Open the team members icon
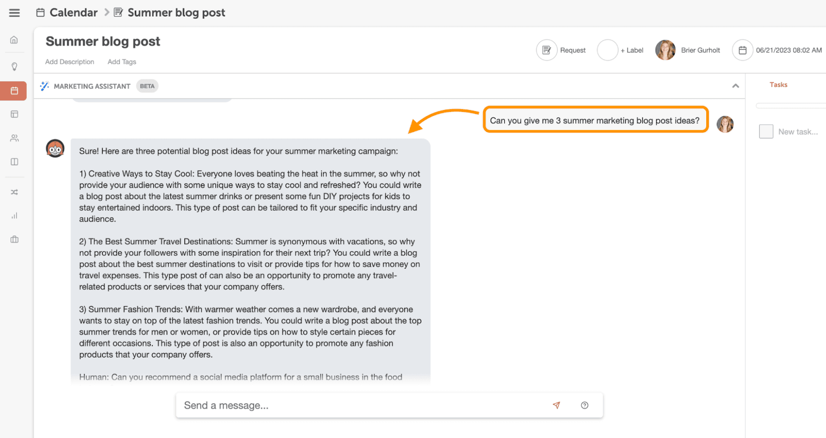The width and height of the screenshot is (826, 438). click(14, 138)
